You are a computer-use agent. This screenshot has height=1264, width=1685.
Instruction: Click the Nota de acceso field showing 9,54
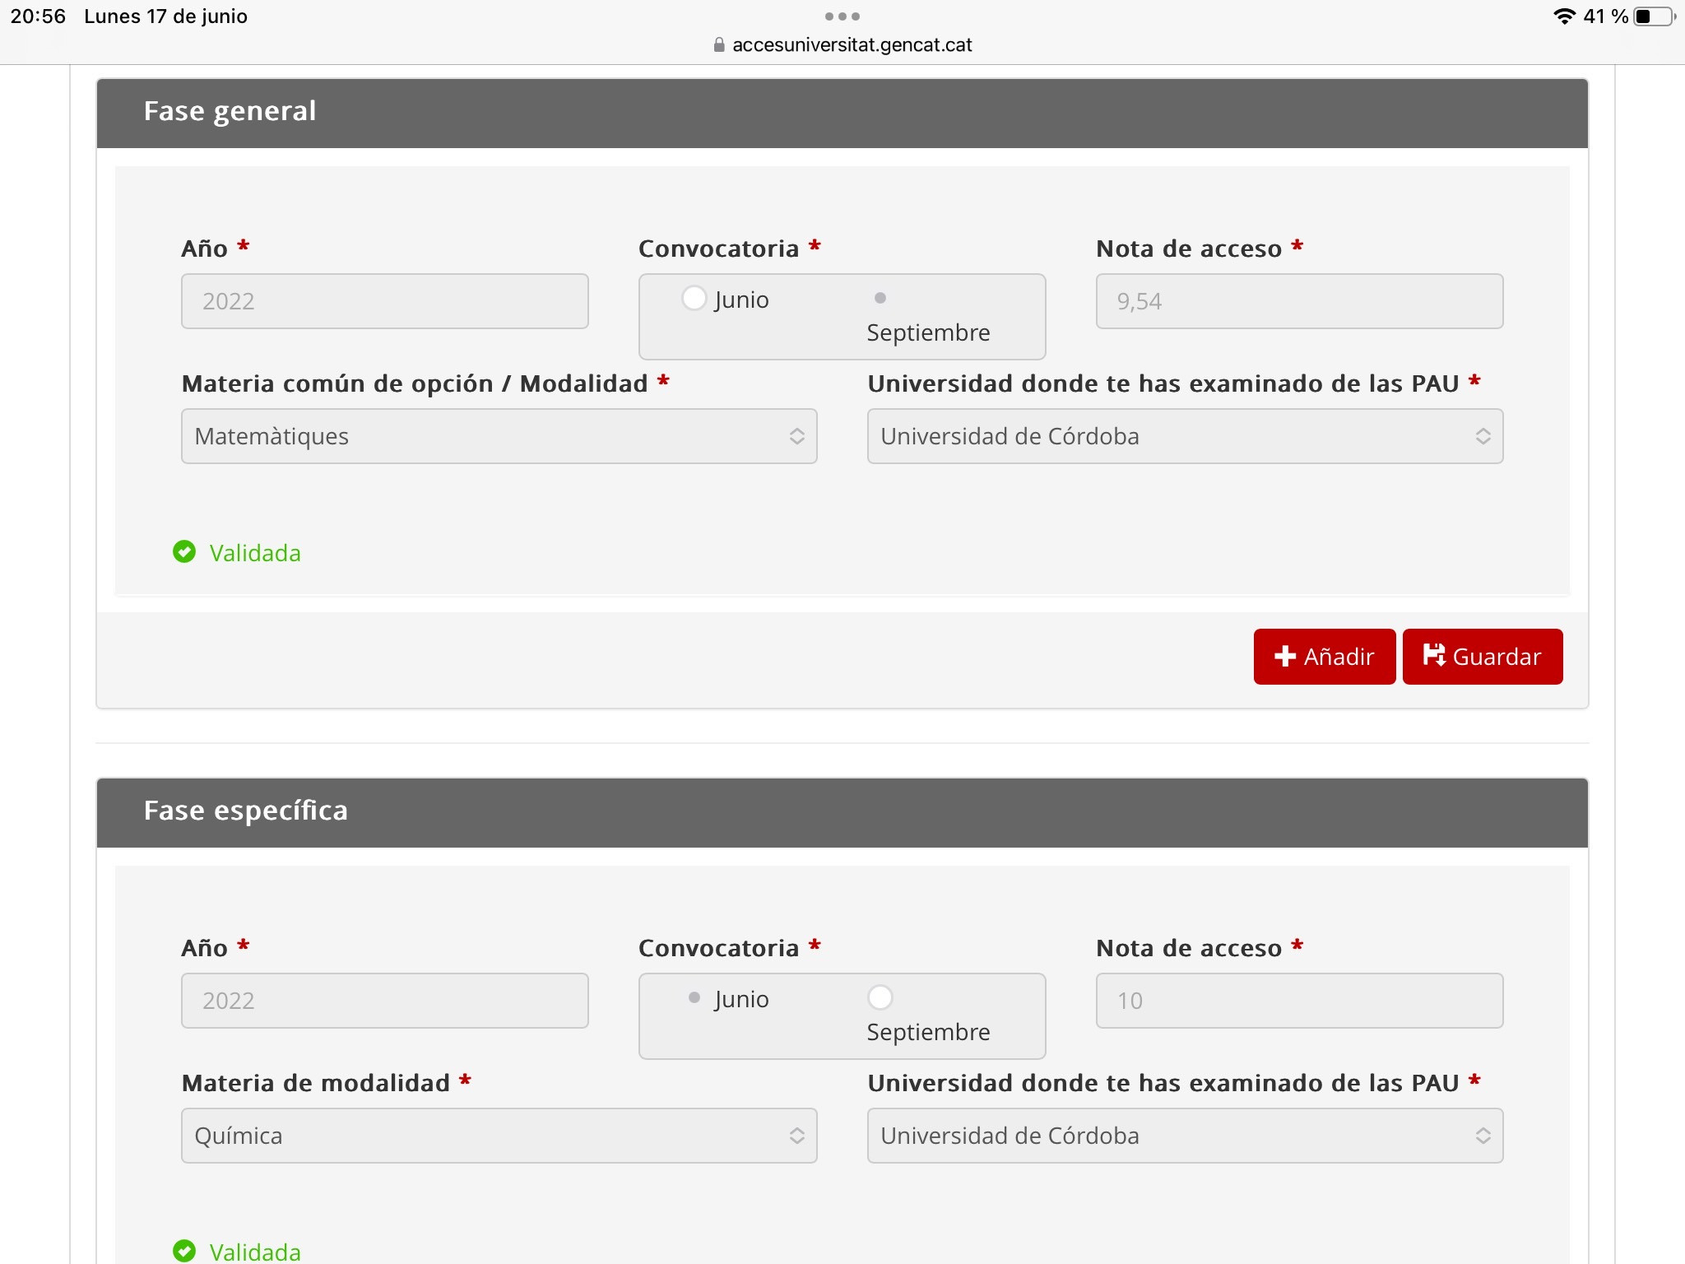tap(1299, 301)
